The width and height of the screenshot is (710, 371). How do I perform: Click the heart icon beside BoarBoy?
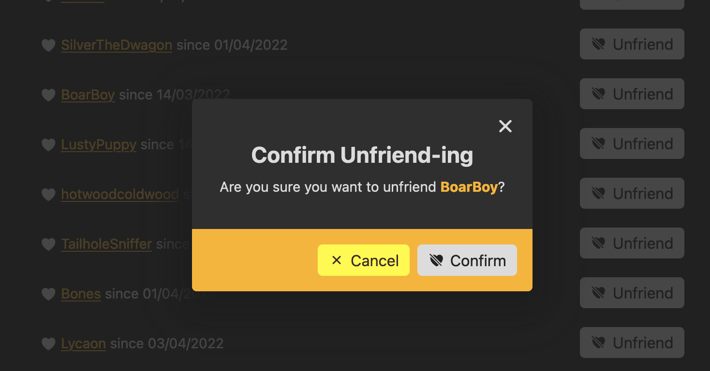point(48,95)
